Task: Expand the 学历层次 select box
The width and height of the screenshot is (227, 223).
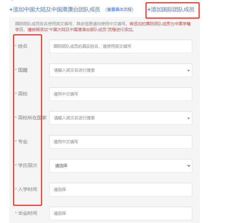Action: point(120,166)
